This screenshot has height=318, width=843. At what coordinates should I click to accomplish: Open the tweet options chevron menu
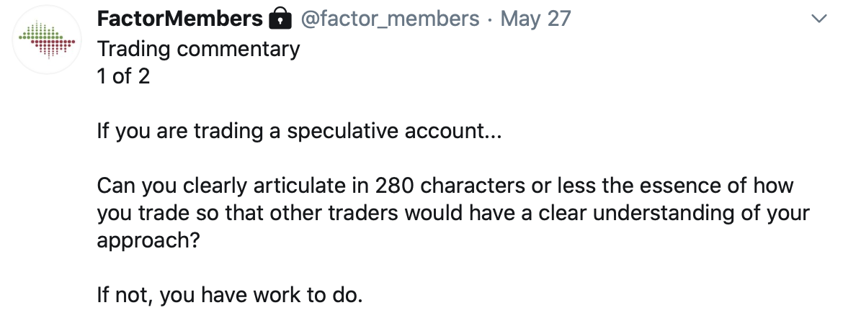(x=819, y=19)
